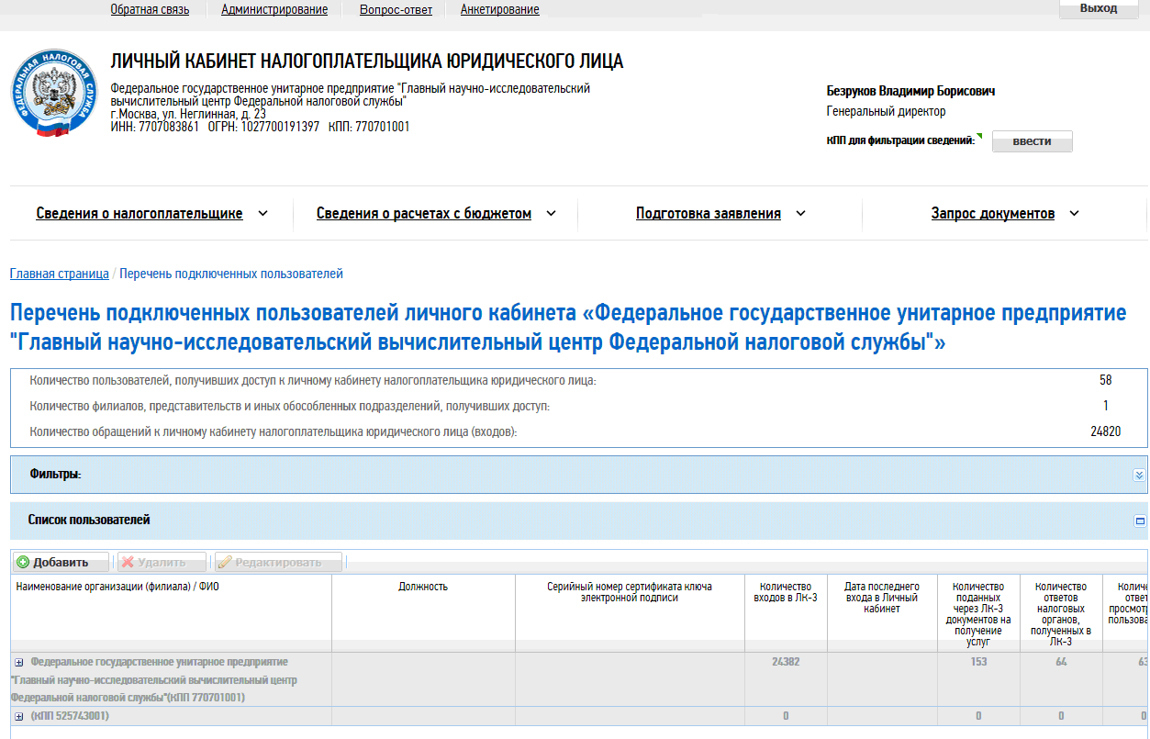Open the Анкетирование link
The height and width of the screenshot is (739, 1150).
click(499, 10)
